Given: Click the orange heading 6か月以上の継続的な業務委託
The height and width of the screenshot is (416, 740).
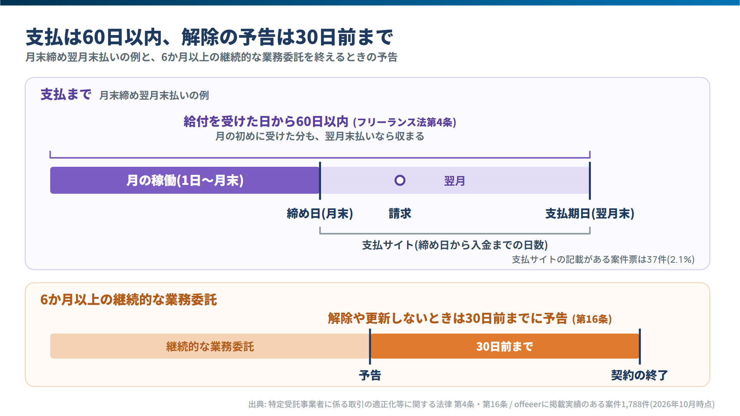Looking at the screenshot, I should 129,300.
